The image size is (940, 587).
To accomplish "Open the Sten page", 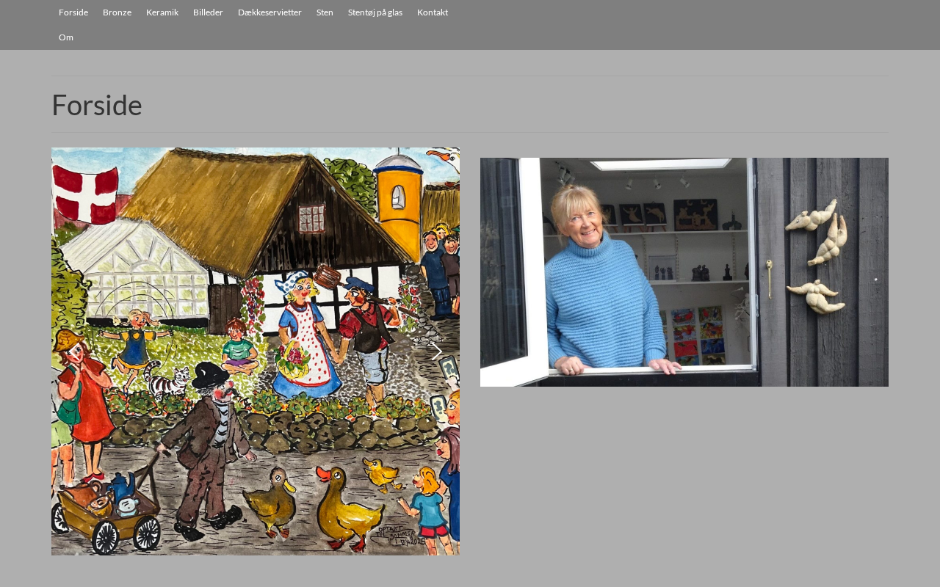I will tap(325, 12).
